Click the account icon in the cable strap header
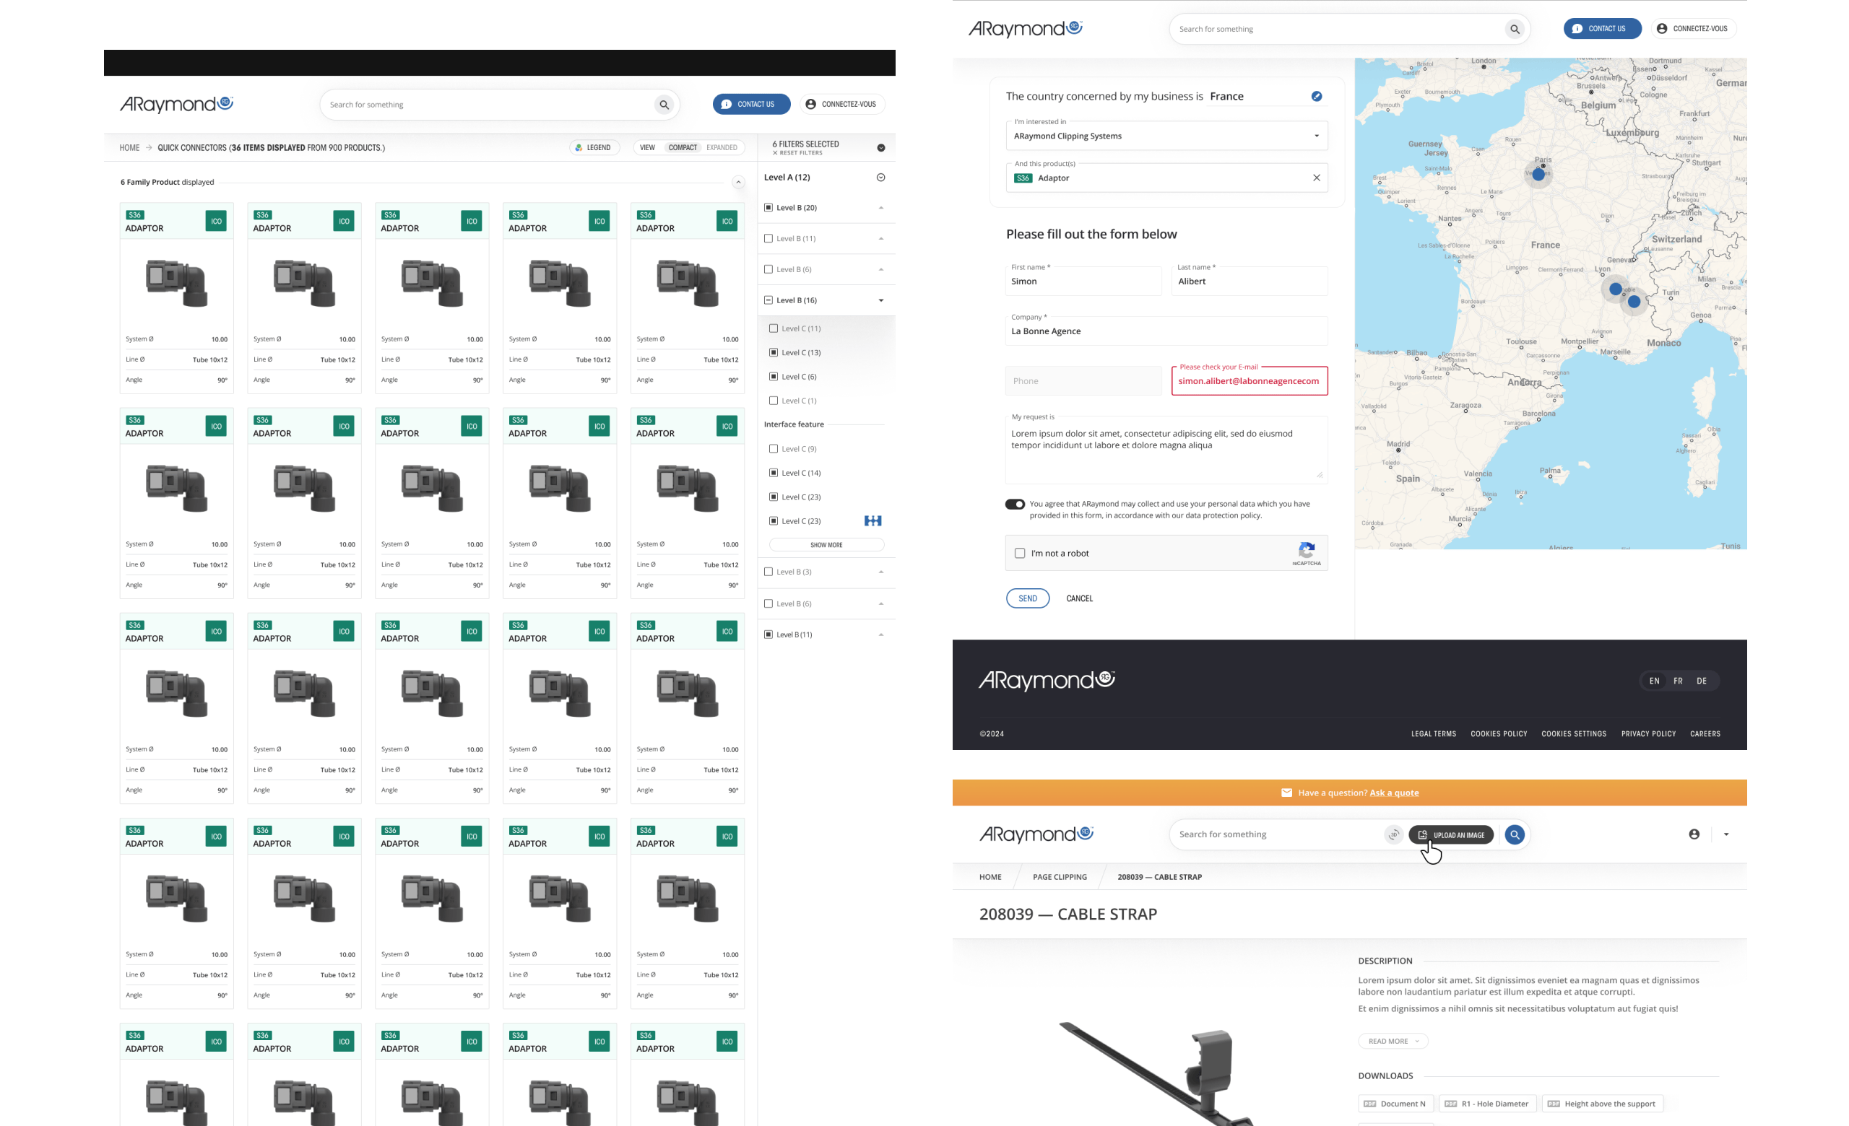Screen dimensions: 1849x1126 coord(1694,834)
